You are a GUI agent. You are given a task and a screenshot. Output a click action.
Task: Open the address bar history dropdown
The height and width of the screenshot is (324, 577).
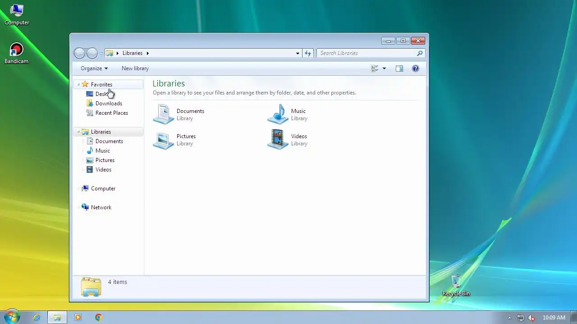298,53
